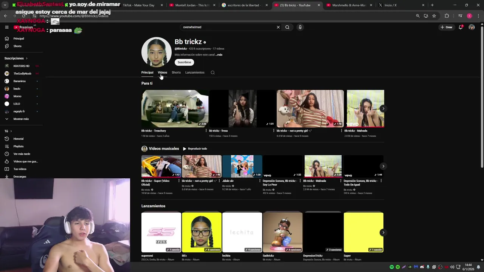Open a new browser tab with the plus button
The image size is (484, 272).
[432, 5]
